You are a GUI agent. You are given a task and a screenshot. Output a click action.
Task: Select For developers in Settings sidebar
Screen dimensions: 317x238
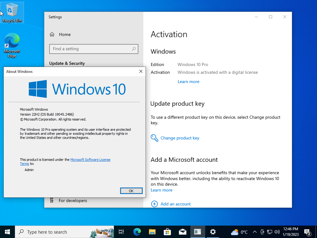pos(73,201)
